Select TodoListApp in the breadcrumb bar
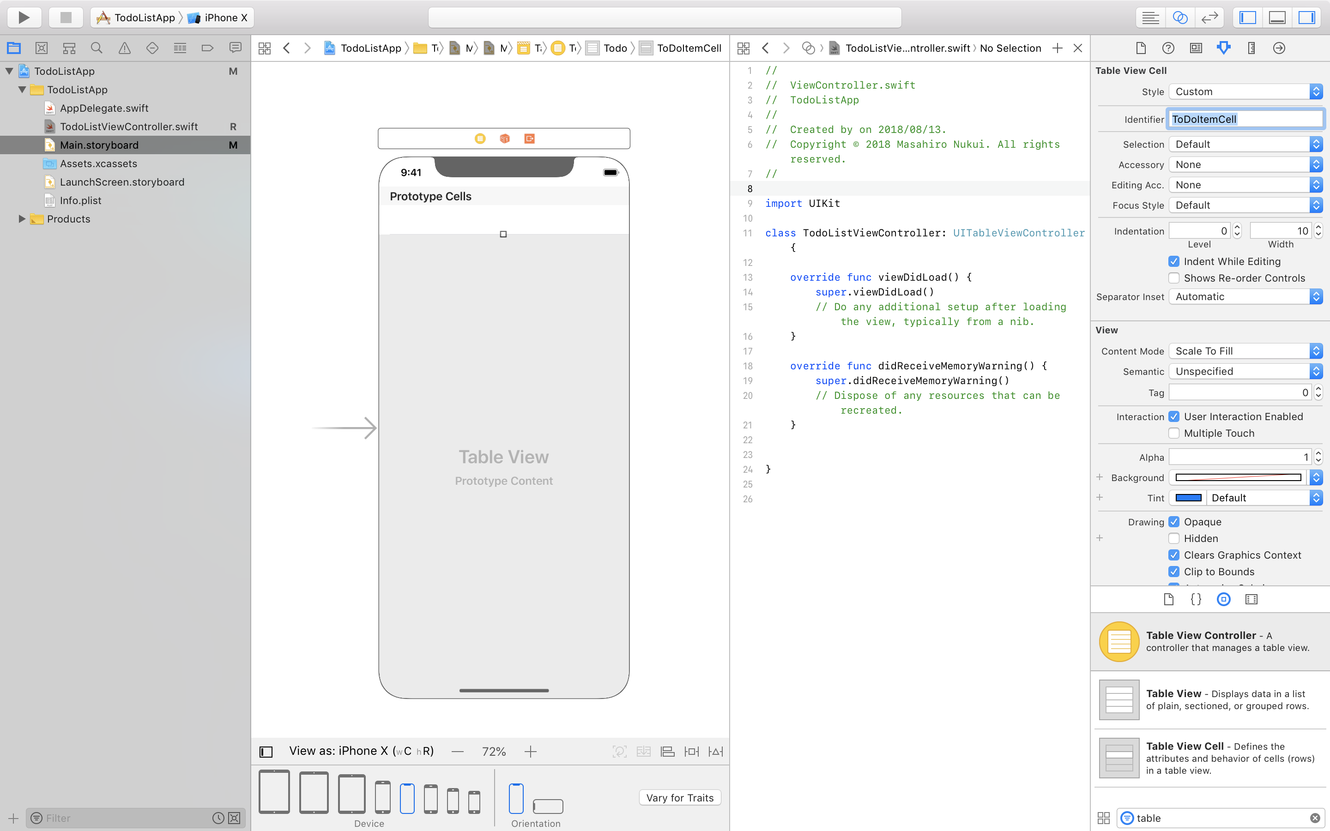Screen dimensions: 1330x831 (x=370, y=48)
